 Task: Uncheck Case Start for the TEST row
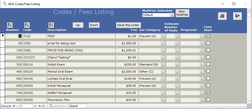(x=208, y=36)
